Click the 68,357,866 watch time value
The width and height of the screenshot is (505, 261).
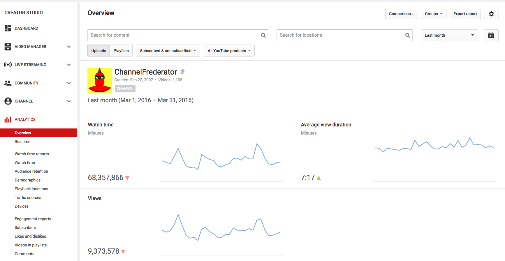(105, 178)
